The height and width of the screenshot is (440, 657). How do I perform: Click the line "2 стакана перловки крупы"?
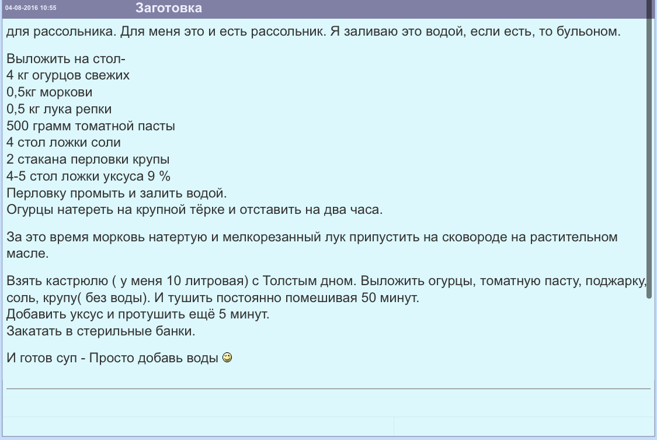click(x=88, y=160)
